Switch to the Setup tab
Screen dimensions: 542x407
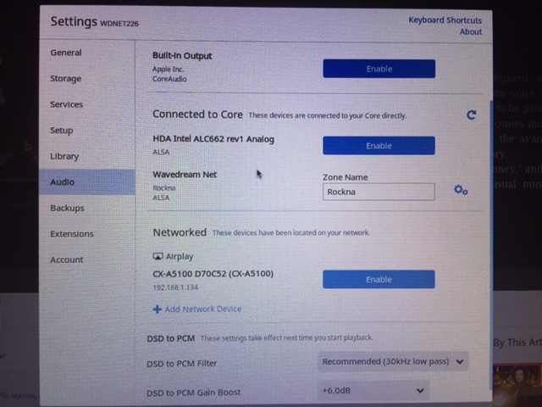click(x=62, y=131)
